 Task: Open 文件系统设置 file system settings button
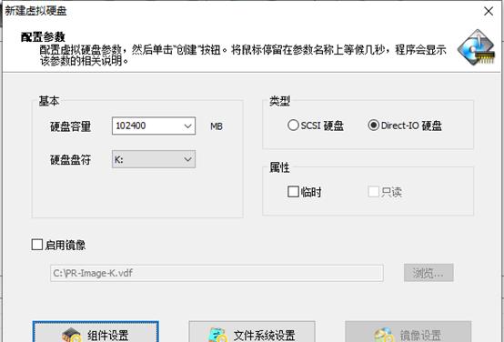[252, 331]
